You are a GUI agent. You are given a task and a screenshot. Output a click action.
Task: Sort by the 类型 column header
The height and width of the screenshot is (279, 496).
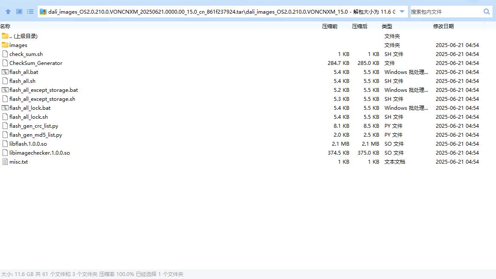coord(387,26)
